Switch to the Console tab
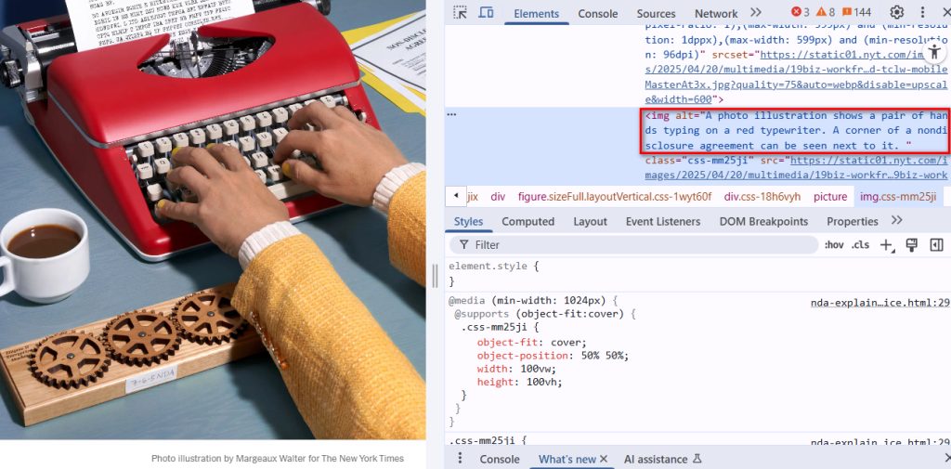Screen dimensions: 951x469 click(597, 13)
